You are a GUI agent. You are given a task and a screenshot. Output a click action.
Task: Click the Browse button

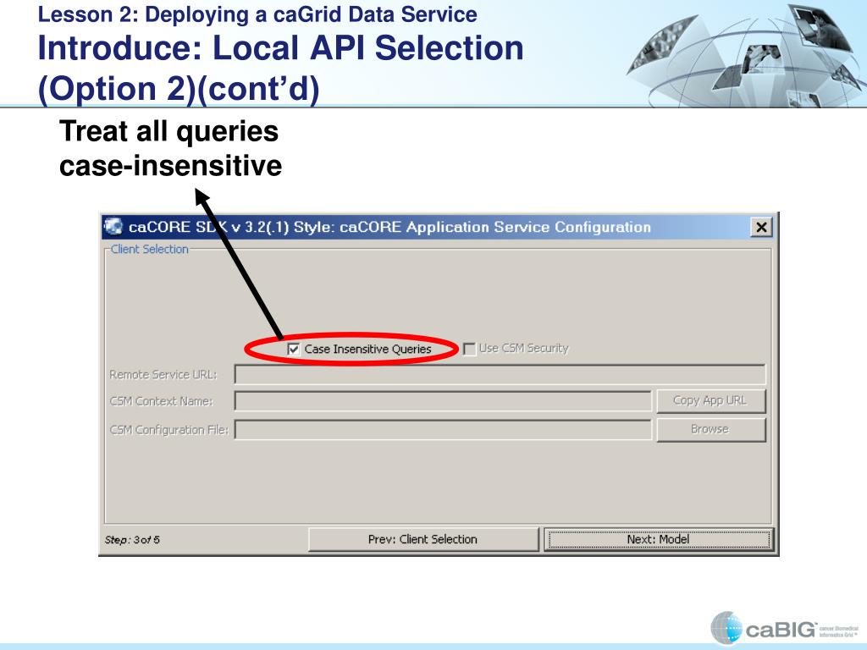[710, 429]
